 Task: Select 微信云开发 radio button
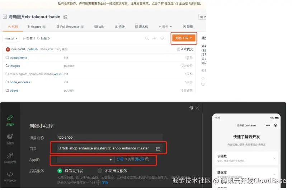[x=60, y=171]
